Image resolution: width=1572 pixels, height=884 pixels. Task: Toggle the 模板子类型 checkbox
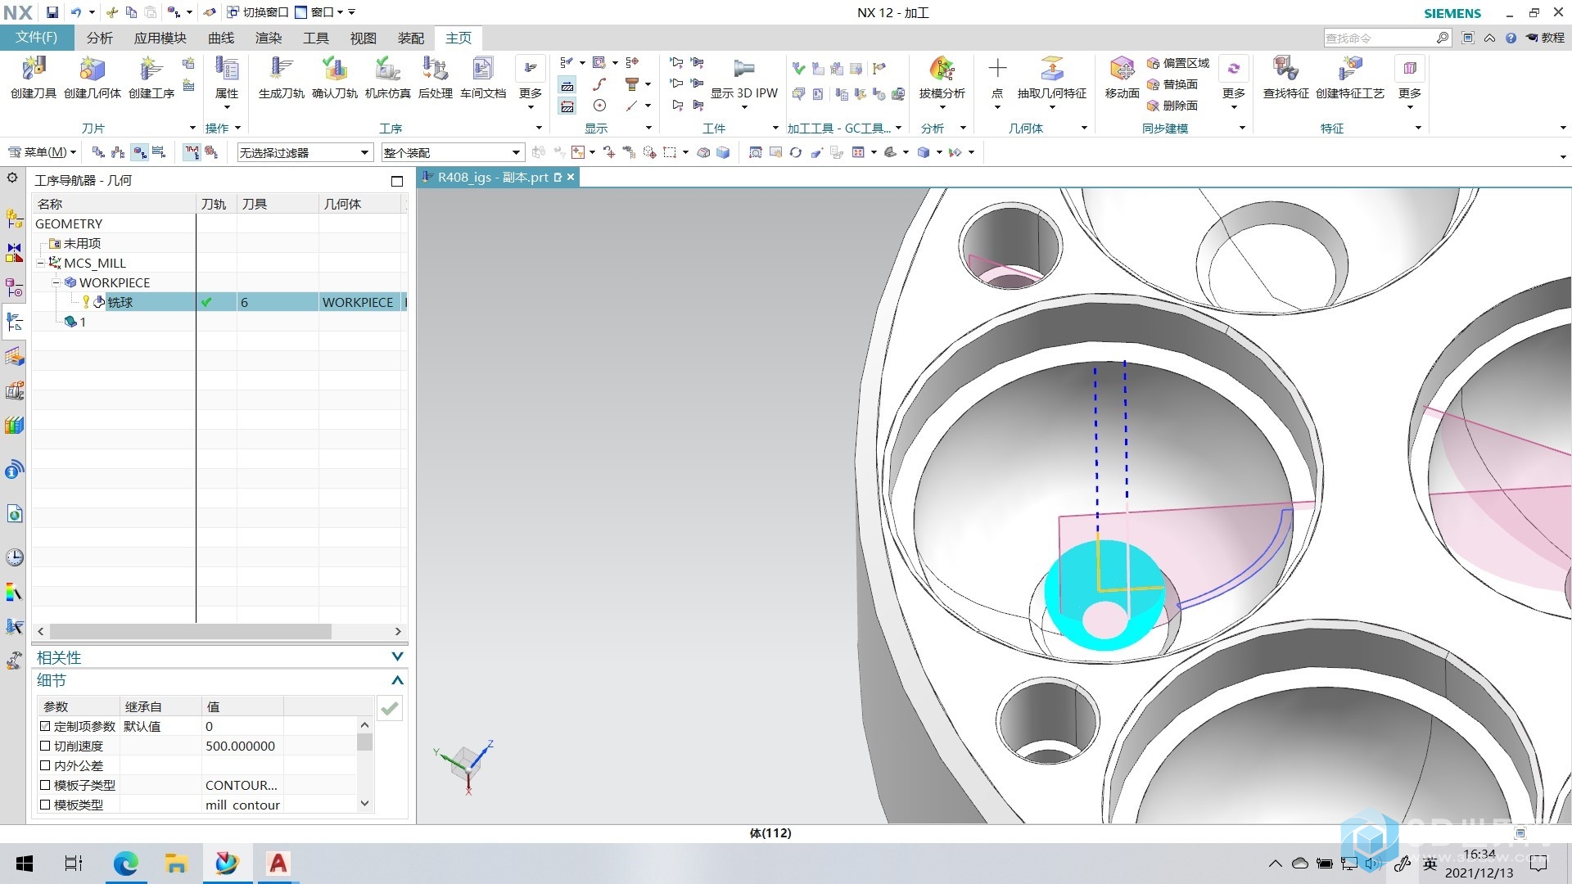tap(45, 785)
